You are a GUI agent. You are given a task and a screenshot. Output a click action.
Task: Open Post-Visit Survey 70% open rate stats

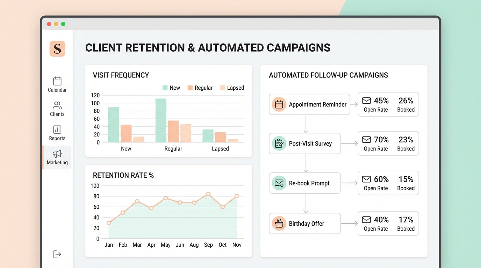point(375,143)
